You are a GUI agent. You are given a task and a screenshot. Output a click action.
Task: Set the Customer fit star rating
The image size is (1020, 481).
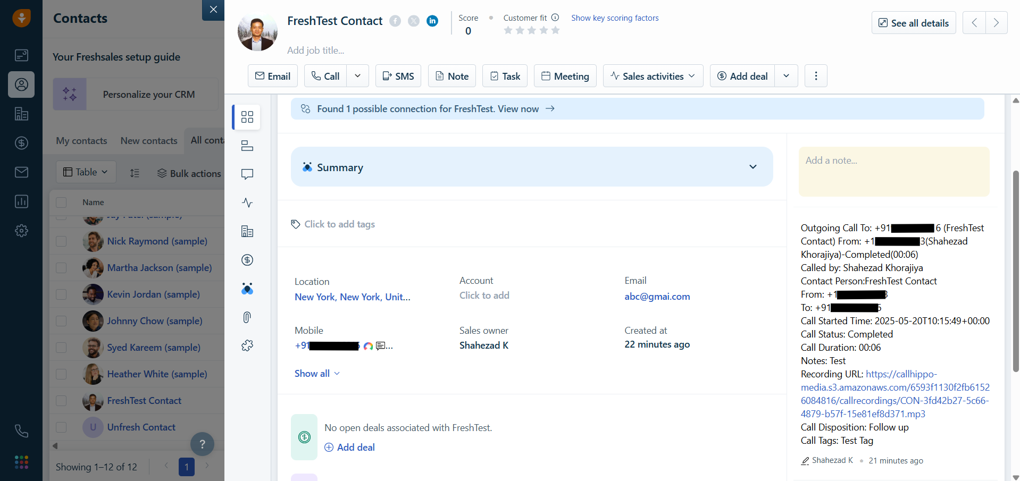click(532, 30)
